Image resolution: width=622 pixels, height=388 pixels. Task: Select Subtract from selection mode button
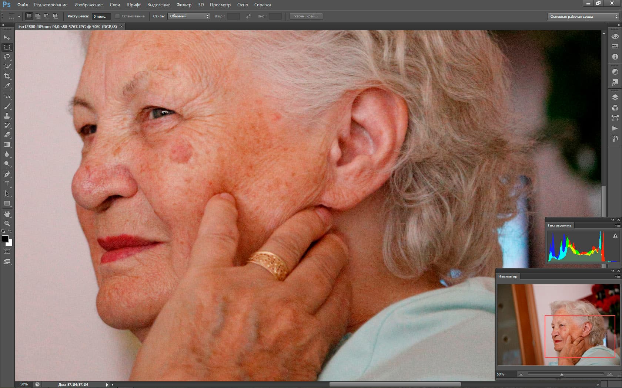coord(47,16)
